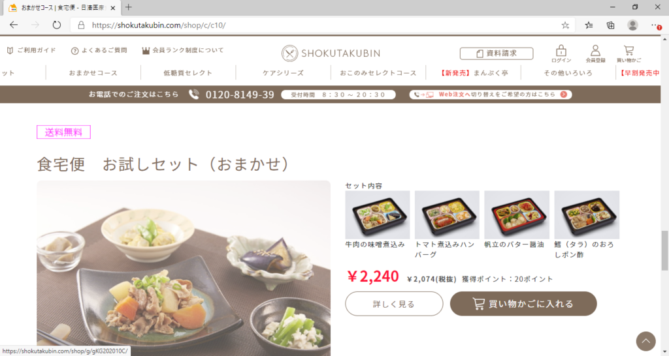Screen dimensions: 669x356
Task: Open browser Collections icon
Action: point(611,25)
